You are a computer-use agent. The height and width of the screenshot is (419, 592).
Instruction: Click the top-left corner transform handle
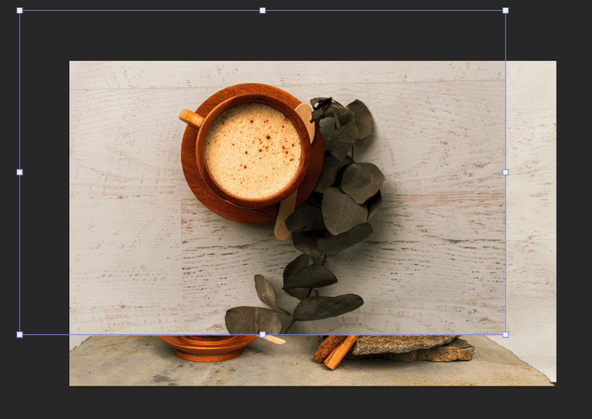coord(19,11)
